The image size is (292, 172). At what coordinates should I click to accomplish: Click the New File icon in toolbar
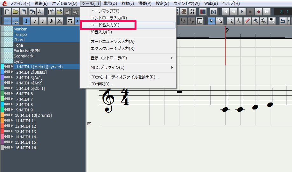coord(7,12)
